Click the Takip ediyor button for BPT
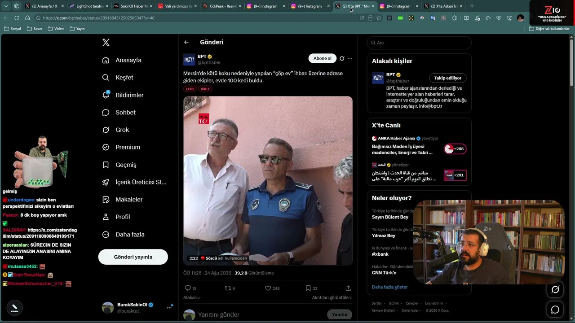575x323 pixels. [x=448, y=78]
